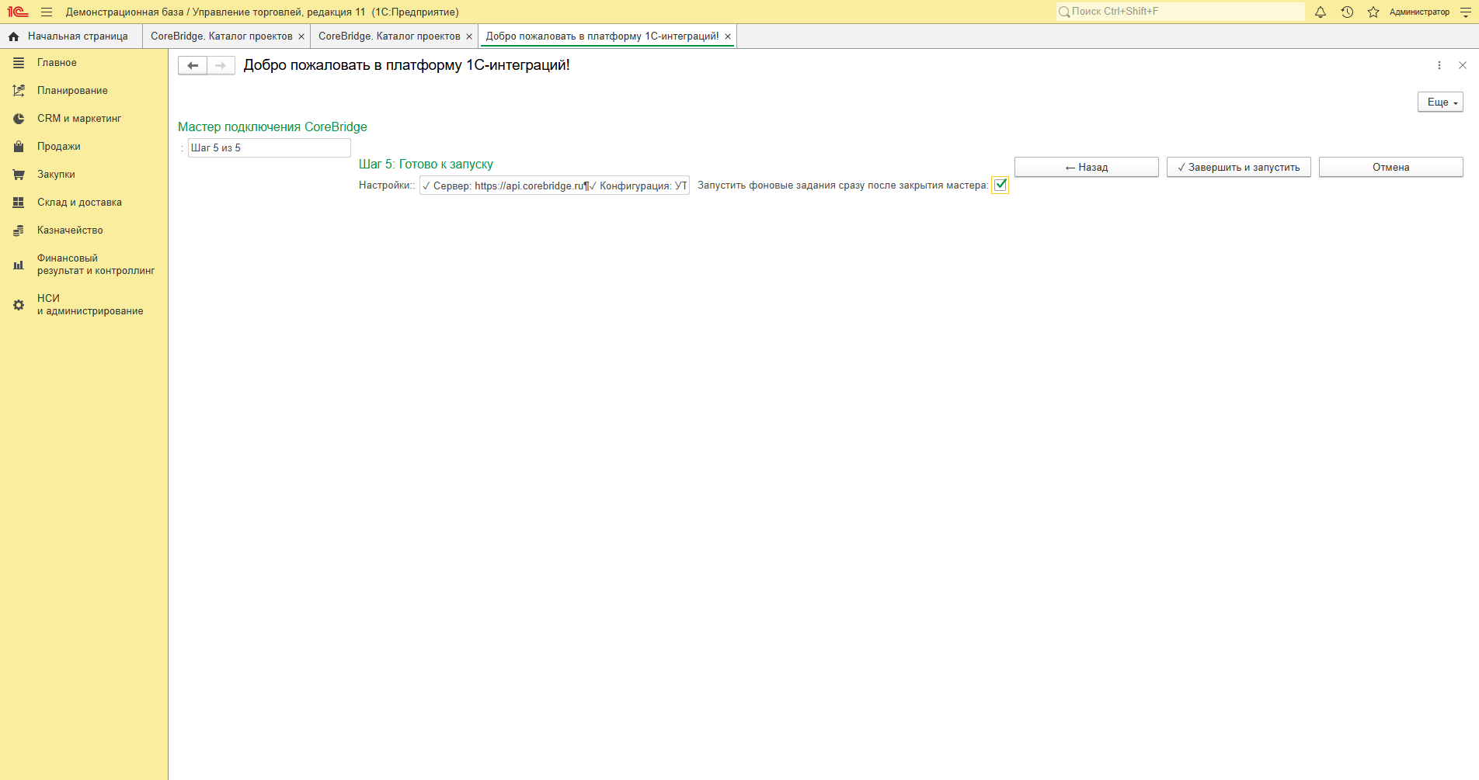This screenshot has width=1479, height=780.
Task: Close the welcome form with X
Action: tap(1463, 65)
